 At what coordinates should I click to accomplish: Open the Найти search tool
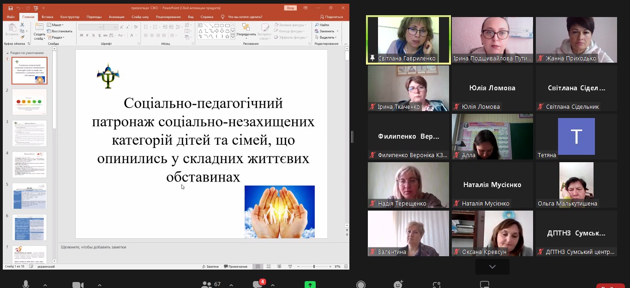pos(322,25)
